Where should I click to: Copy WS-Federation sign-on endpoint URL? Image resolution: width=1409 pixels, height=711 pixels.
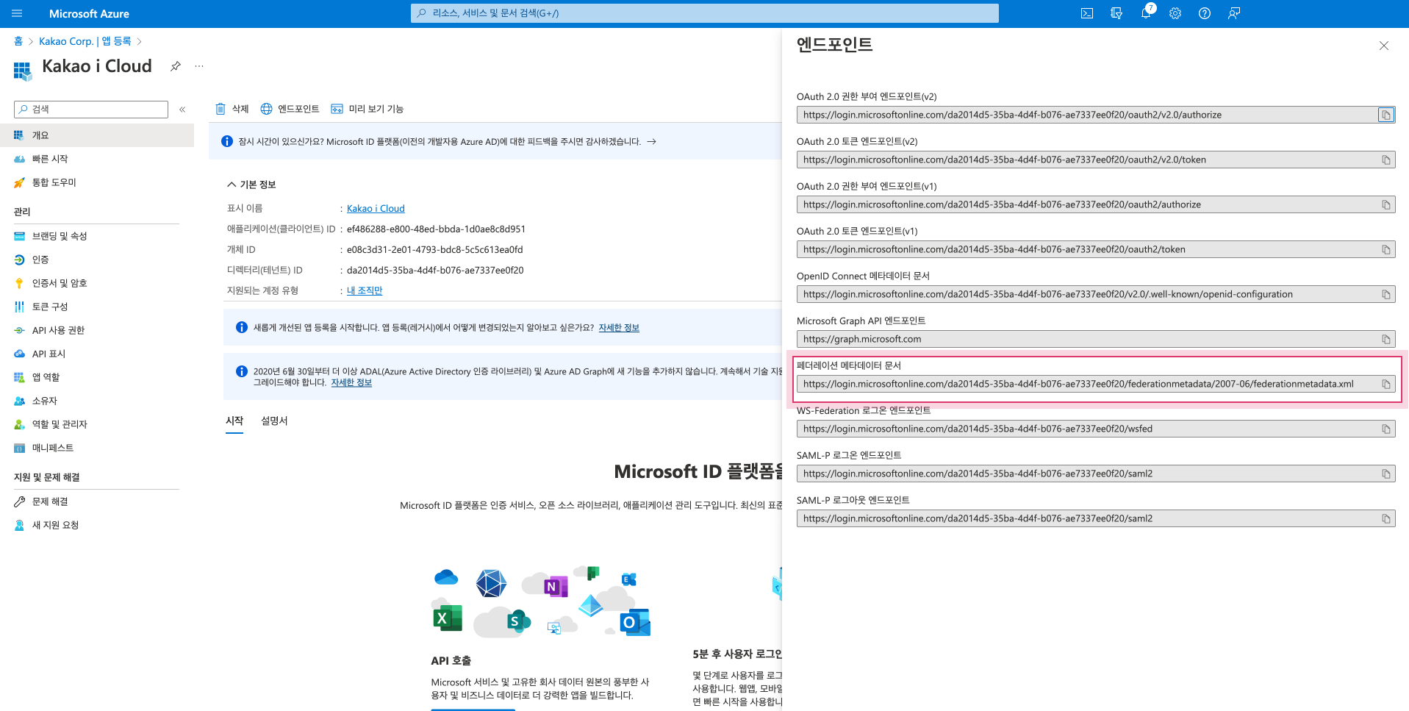(1386, 429)
